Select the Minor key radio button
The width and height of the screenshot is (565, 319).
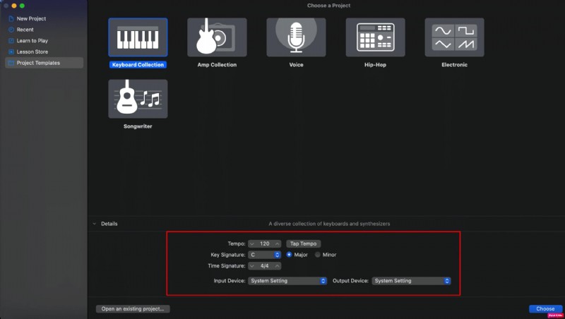[317, 255]
